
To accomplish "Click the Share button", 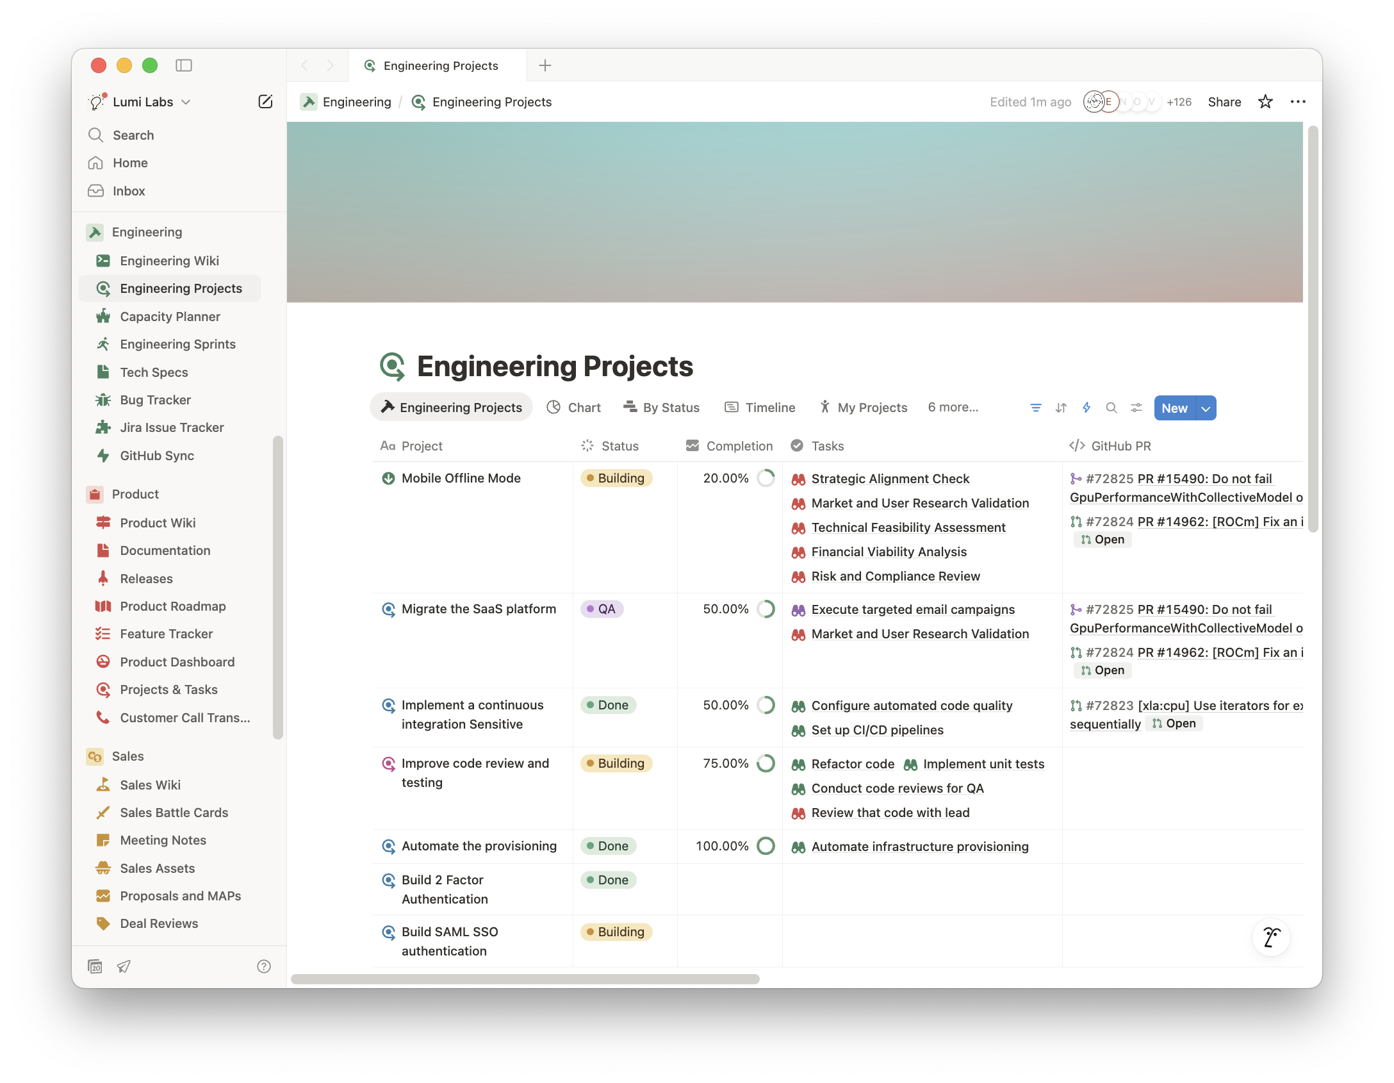I will (x=1224, y=102).
